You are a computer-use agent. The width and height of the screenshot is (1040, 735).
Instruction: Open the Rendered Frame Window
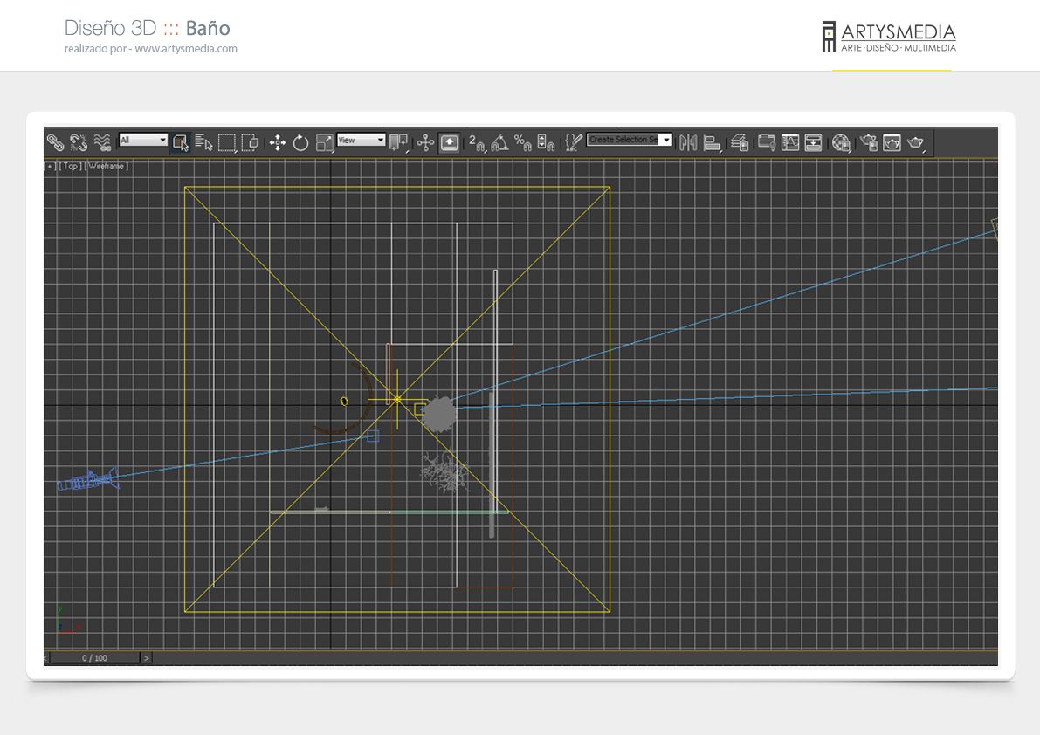click(x=892, y=142)
